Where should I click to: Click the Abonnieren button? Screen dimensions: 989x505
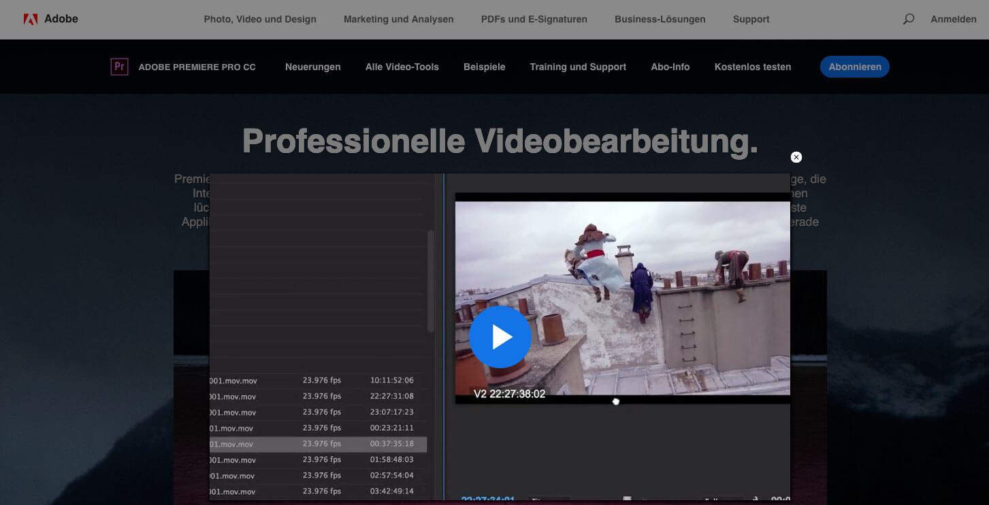coord(854,67)
